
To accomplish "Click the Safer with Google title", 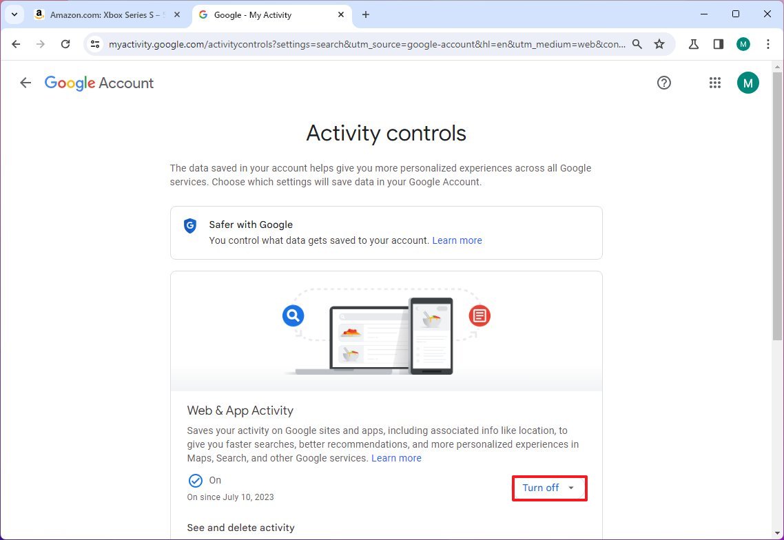I will tap(251, 225).
